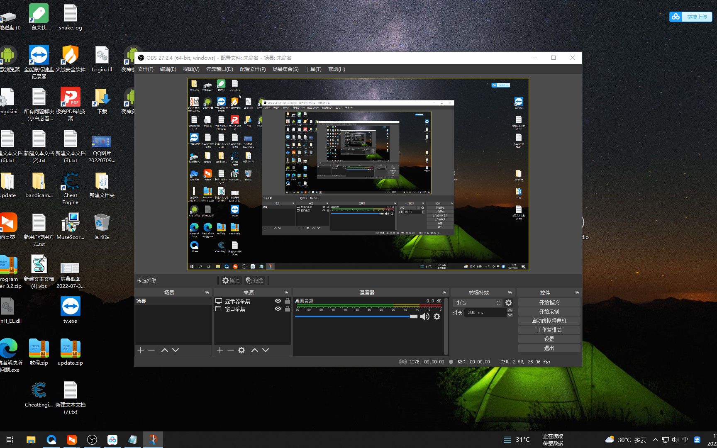
Task: Toggle 工作室模式 studio mode
Action: (549, 330)
